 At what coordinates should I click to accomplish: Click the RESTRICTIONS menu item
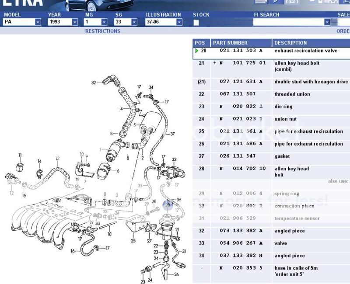pyautogui.click(x=103, y=31)
